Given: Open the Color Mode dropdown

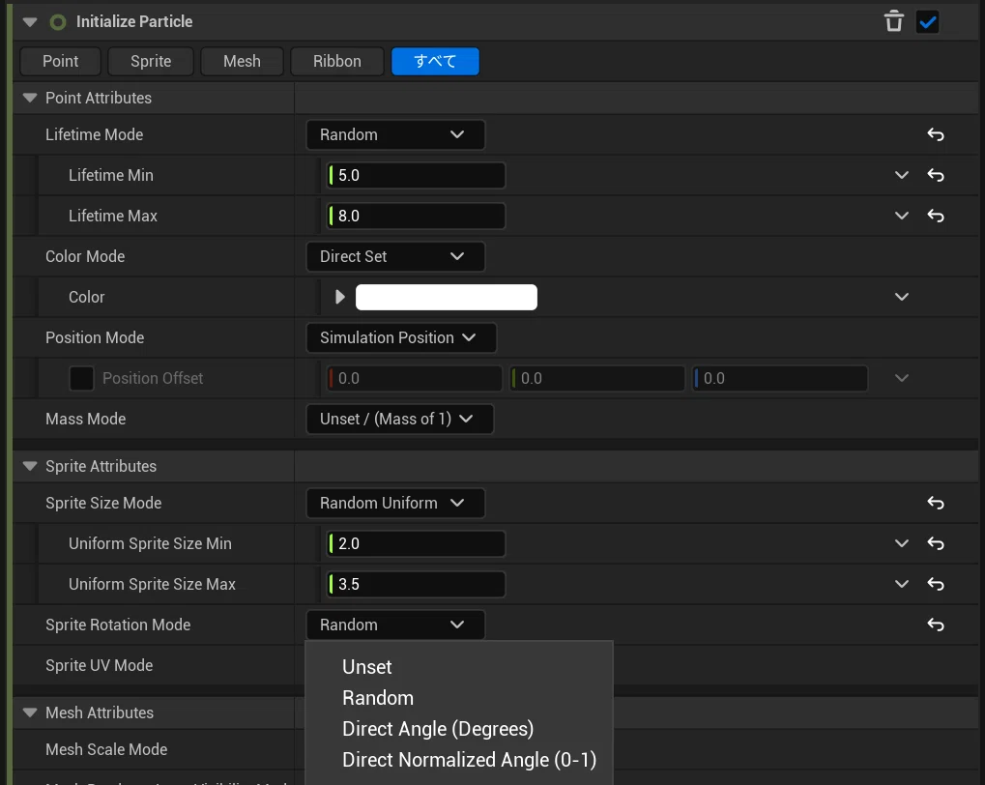Looking at the screenshot, I should coord(395,256).
